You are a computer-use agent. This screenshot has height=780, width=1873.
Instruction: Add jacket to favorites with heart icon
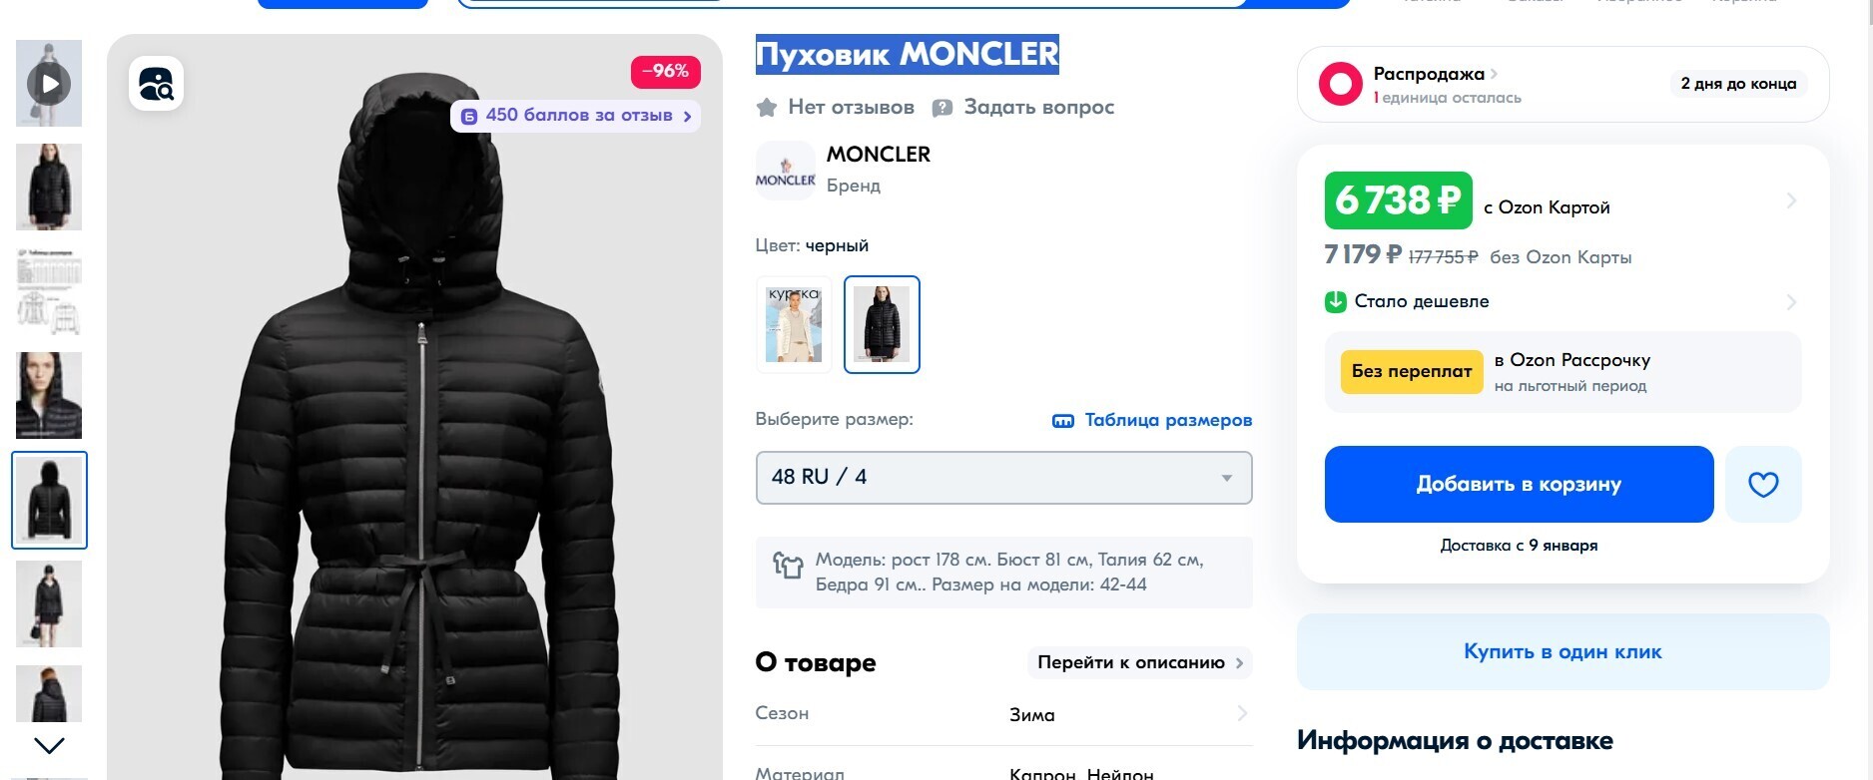pyautogui.click(x=1763, y=485)
